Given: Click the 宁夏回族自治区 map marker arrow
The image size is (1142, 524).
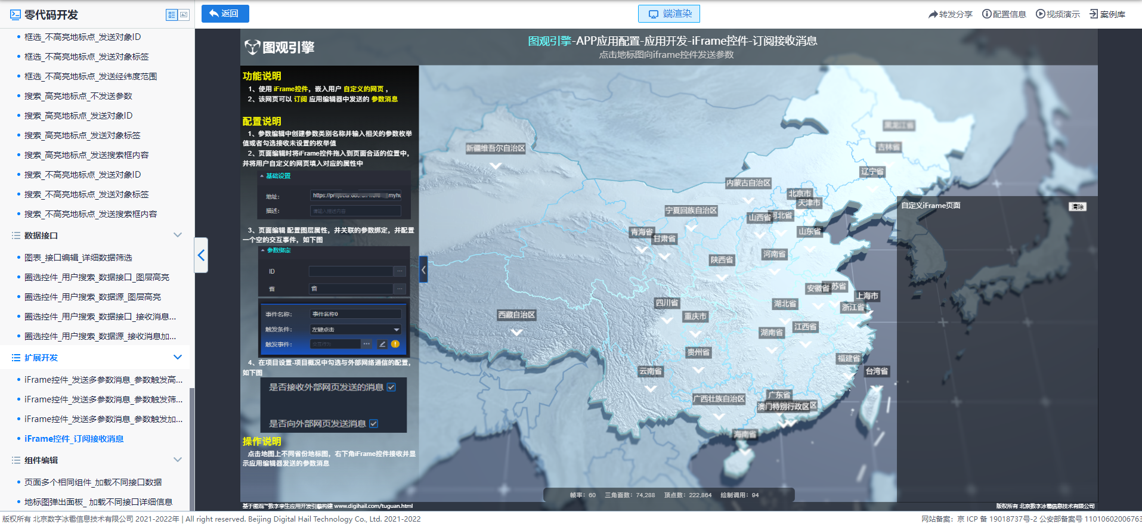Looking at the screenshot, I should 691,227.
